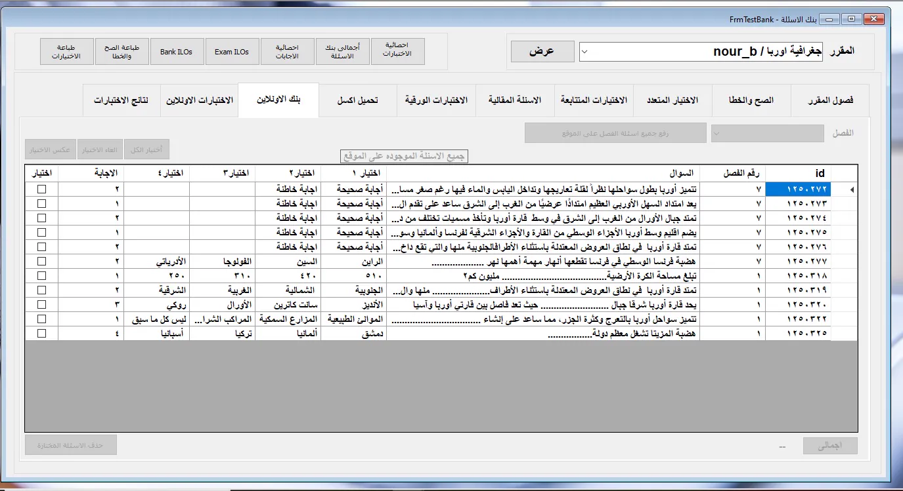Image resolution: width=903 pixels, height=491 pixels.
Task: Click the ٥١٠ option cell
Action: click(354, 275)
